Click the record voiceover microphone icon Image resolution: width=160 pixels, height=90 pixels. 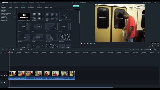(x=136, y=49)
